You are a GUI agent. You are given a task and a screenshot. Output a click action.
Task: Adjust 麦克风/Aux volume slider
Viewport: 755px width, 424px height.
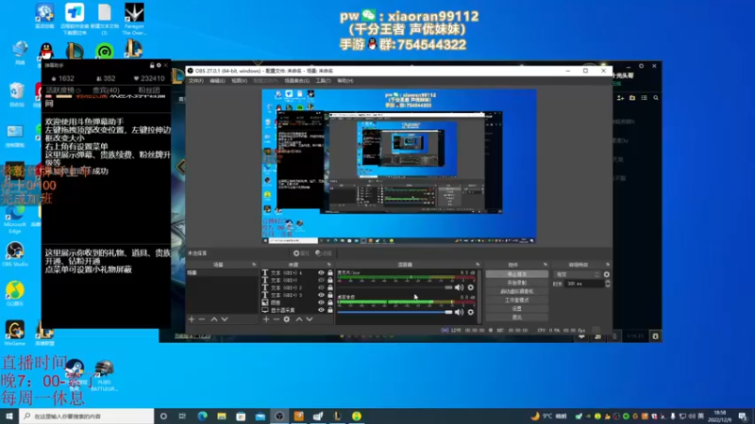point(394,287)
